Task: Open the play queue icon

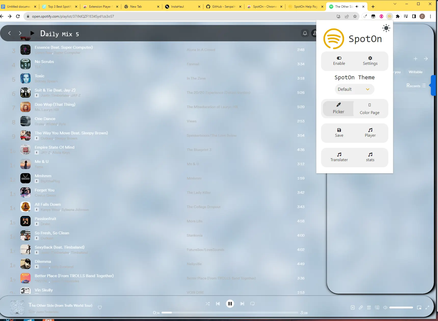Action: click(x=369, y=307)
